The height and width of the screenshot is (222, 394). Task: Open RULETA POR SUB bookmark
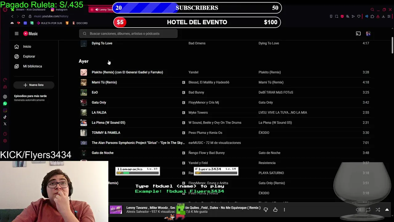coord(49,23)
